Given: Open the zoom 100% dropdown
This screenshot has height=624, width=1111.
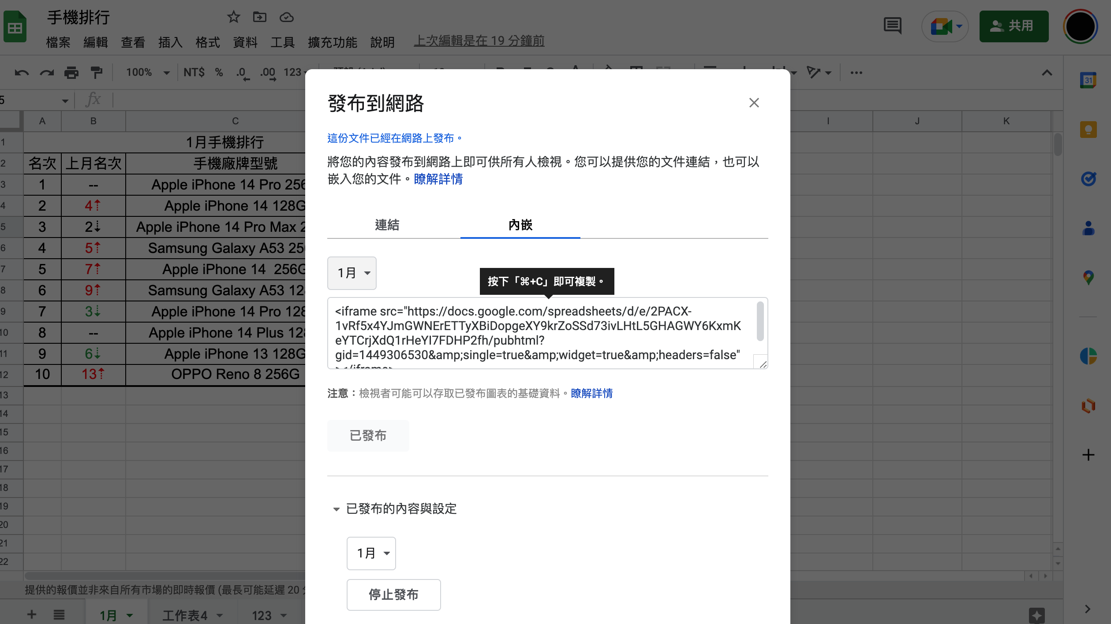Looking at the screenshot, I should [147, 72].
